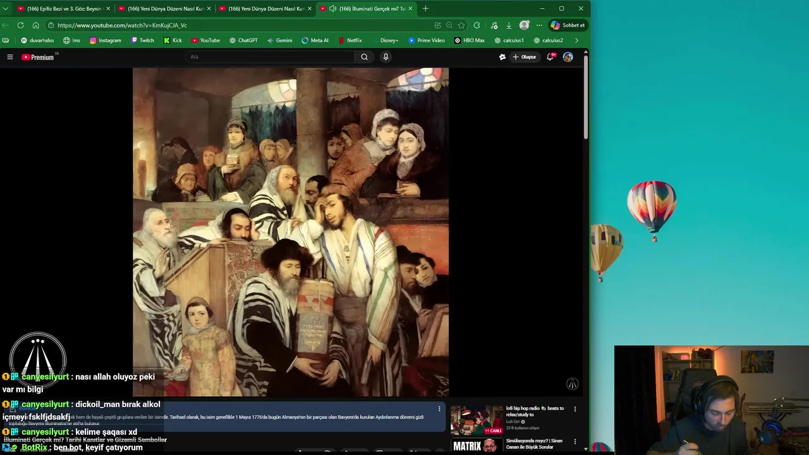This screenshot has width=809, height=455.
Task: Close the 'İlluminati Gerçek mi?' tab
Action: [x=410, y=9]
